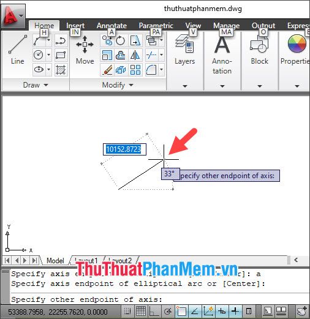Viewport: 310px width, 319px height.
Task: Switch to the Insert ribbon tab
Action: (x=75, y=26)
